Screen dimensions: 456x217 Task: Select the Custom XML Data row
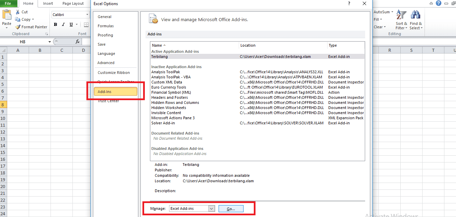(258, 82)
